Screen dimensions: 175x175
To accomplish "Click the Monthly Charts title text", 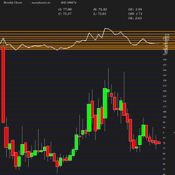I will (13, 2).
